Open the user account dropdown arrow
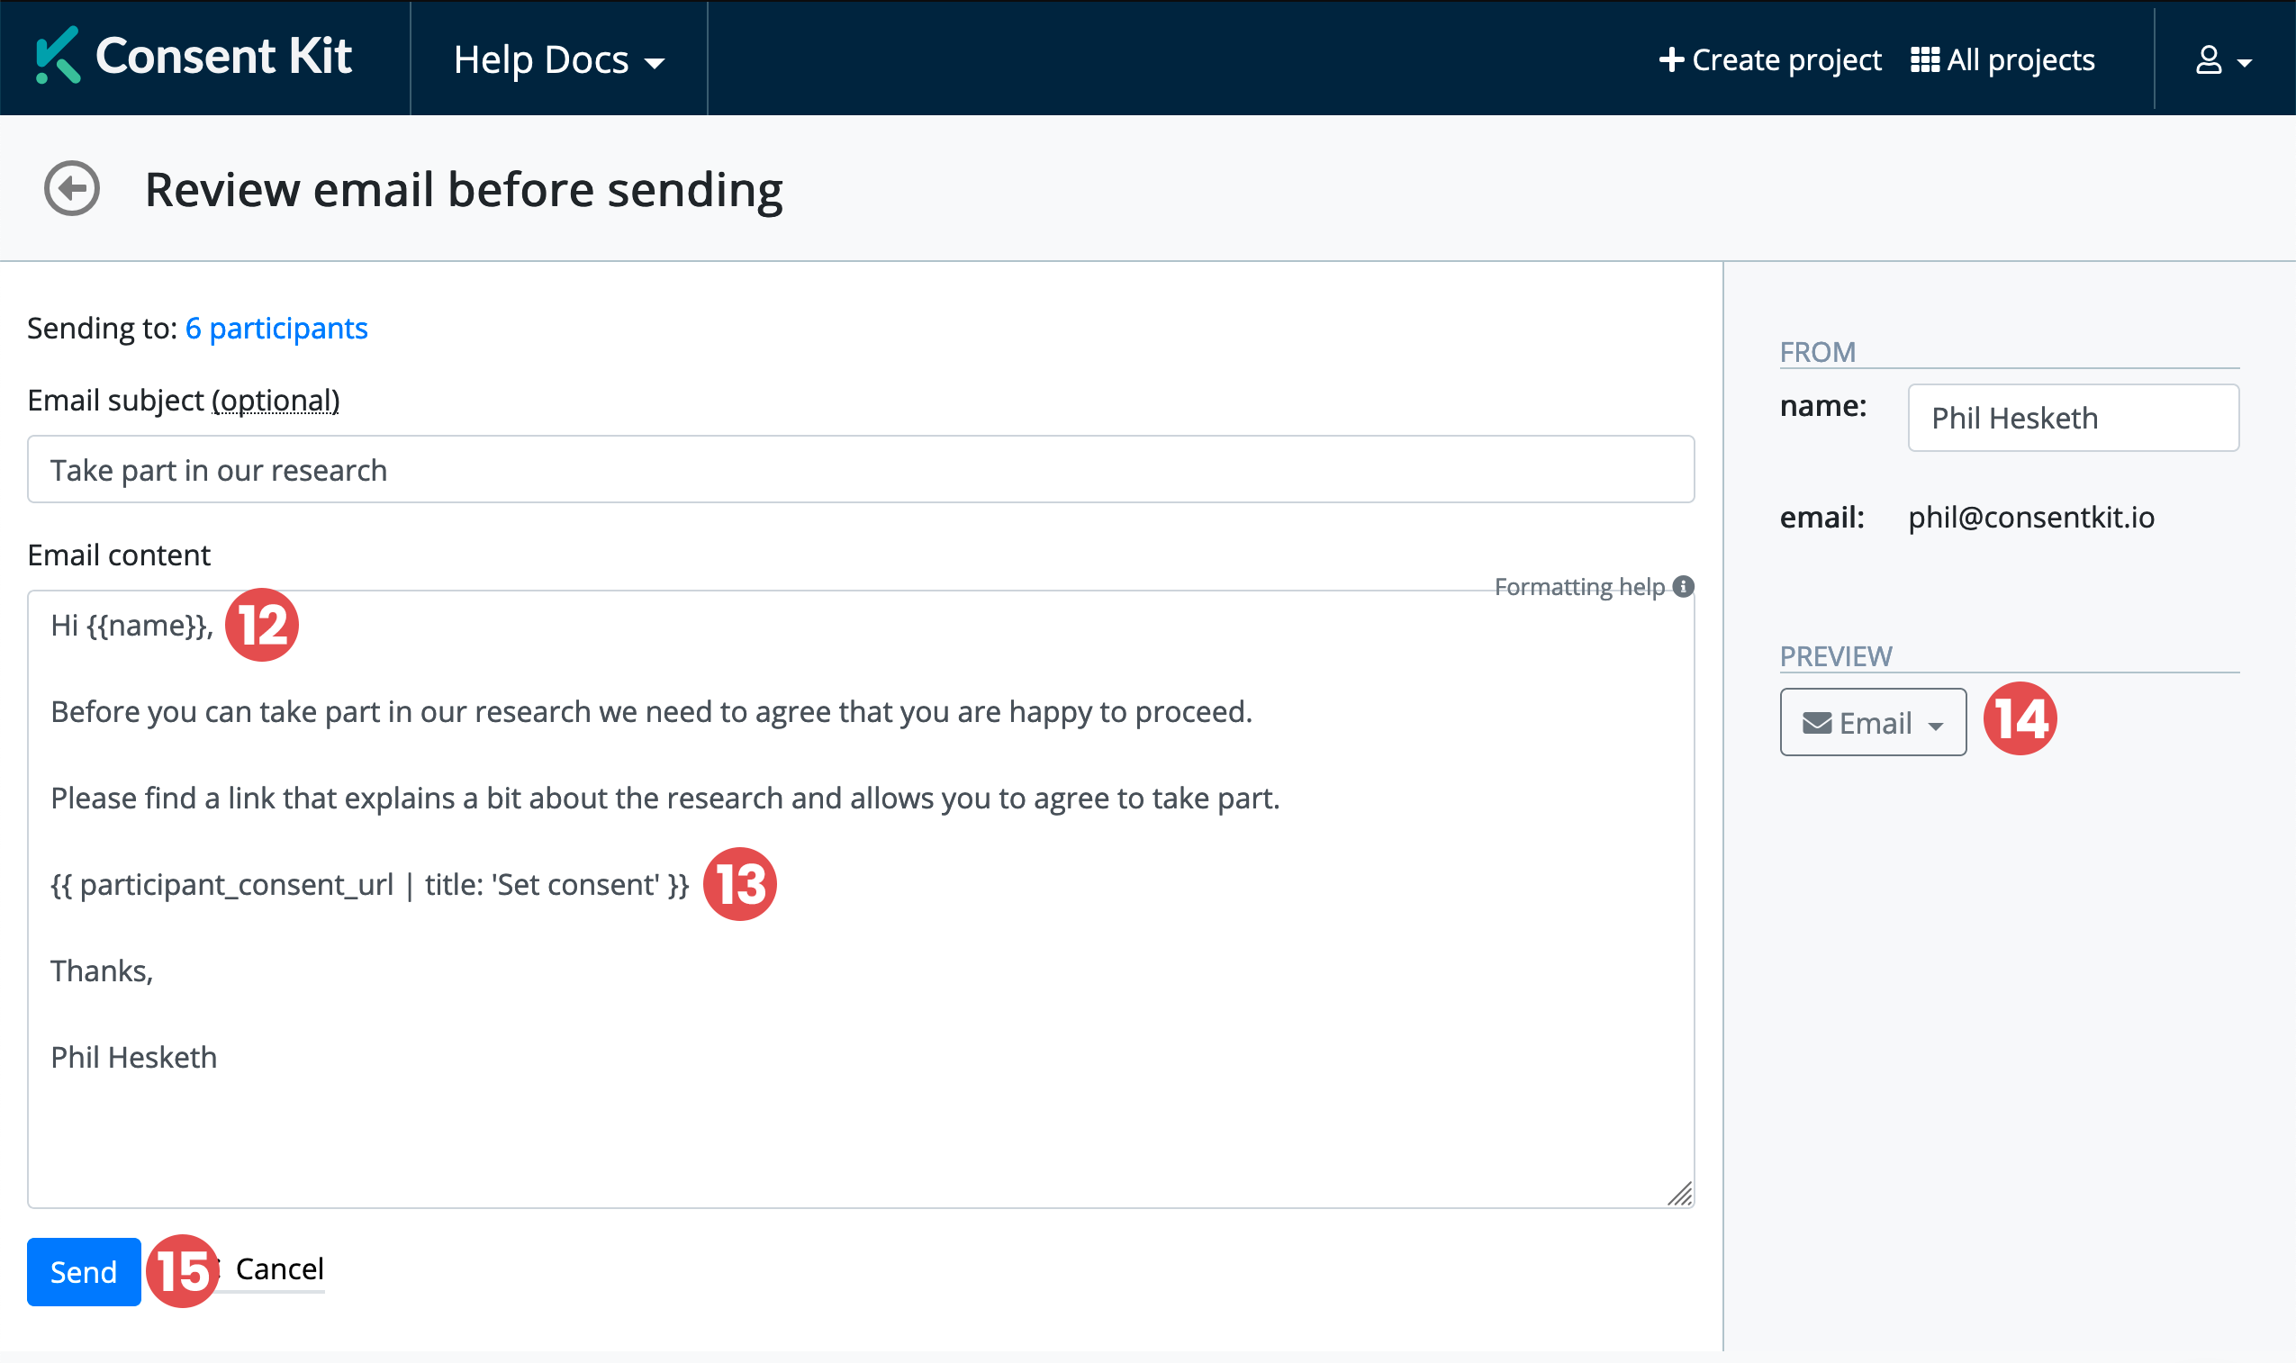2296x1363 pixels. [x=2245, y=63]
